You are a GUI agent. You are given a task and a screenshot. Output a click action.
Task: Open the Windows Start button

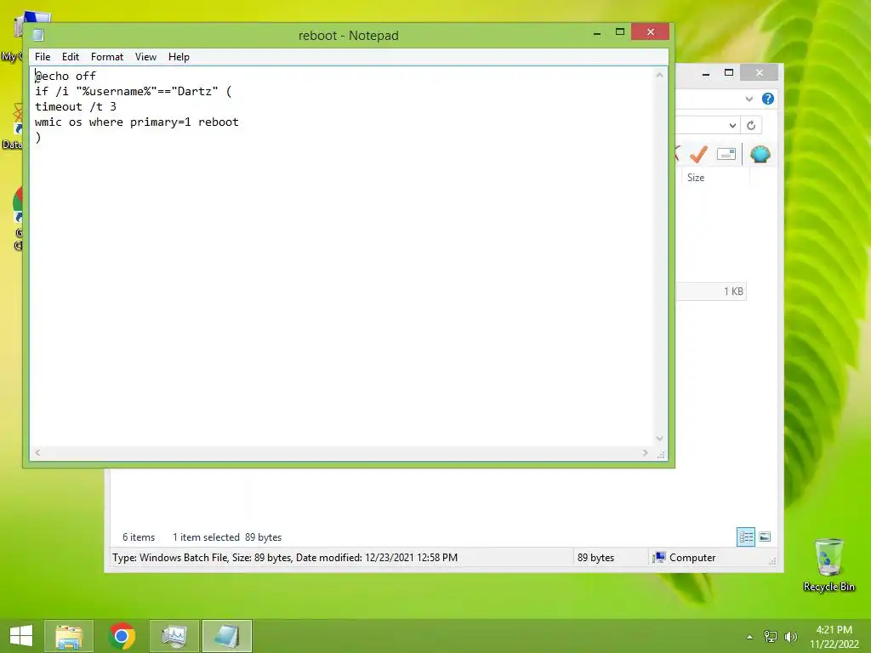pyautogui.click(x=21, y=636)
